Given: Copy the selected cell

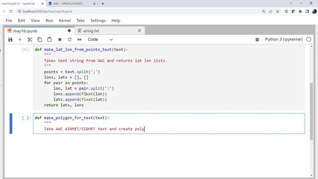Looking at the screenshot, I should tap(40, 40).
